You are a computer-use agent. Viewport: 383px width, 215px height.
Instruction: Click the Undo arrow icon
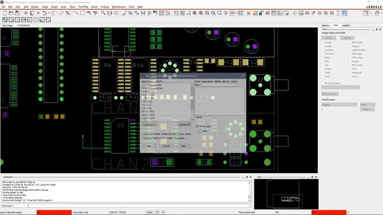pos(44,13)
